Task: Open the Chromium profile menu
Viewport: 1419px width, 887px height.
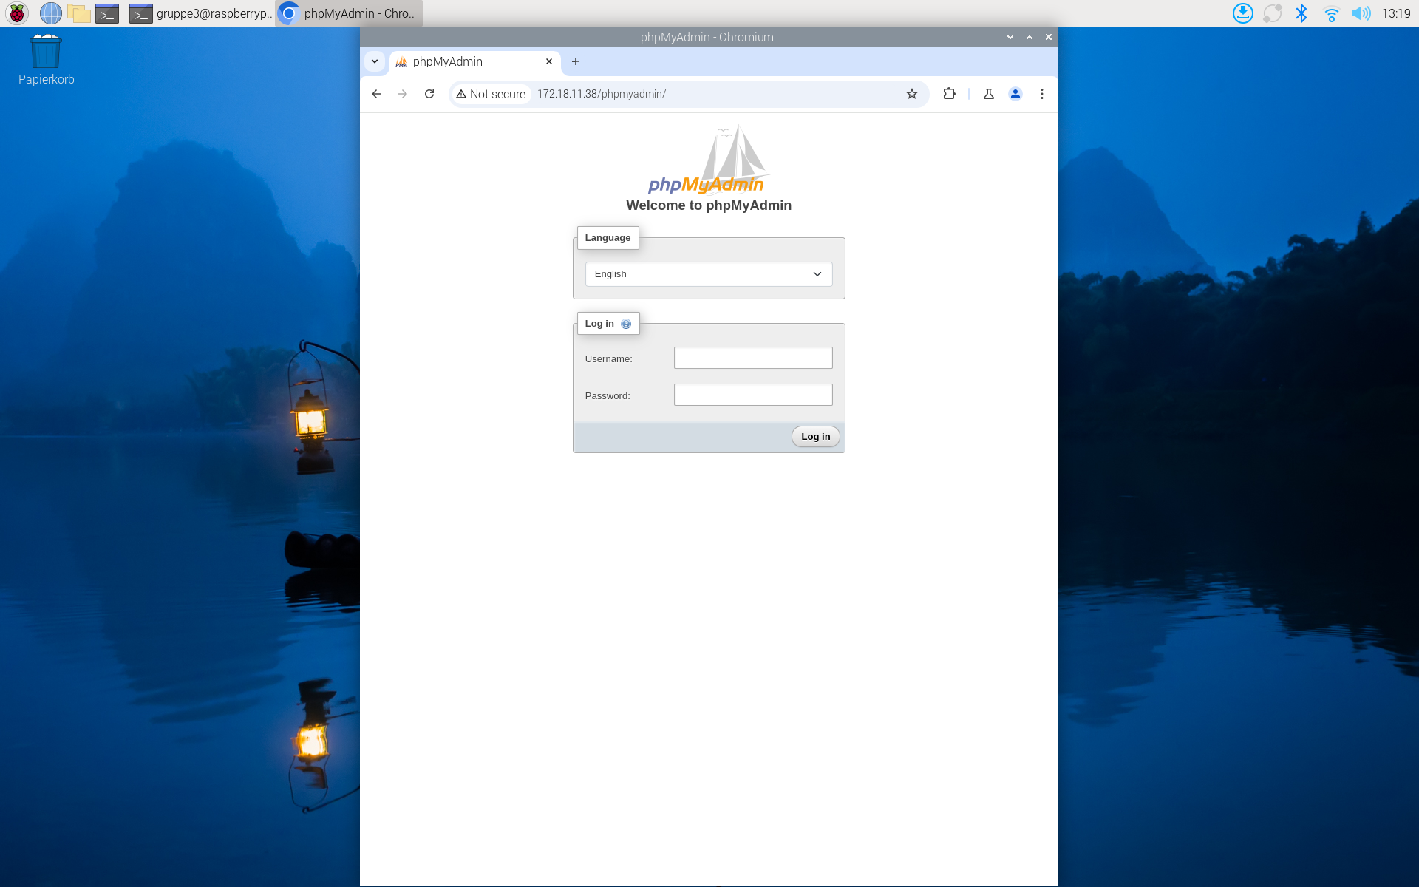Action: pyautogui.click(x=1015, y=94)
